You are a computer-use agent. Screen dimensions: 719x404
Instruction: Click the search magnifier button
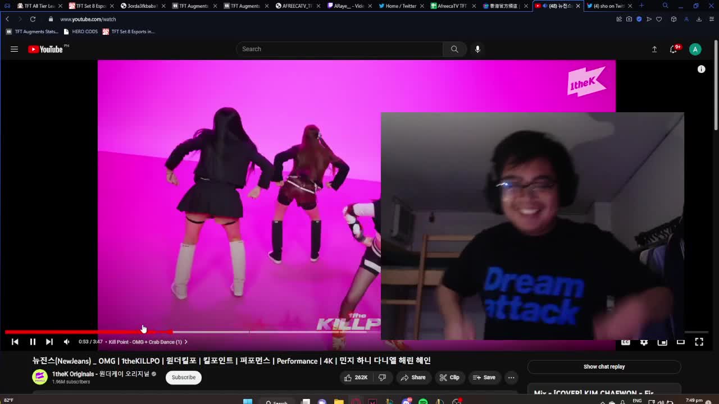[x=454, y=49]
